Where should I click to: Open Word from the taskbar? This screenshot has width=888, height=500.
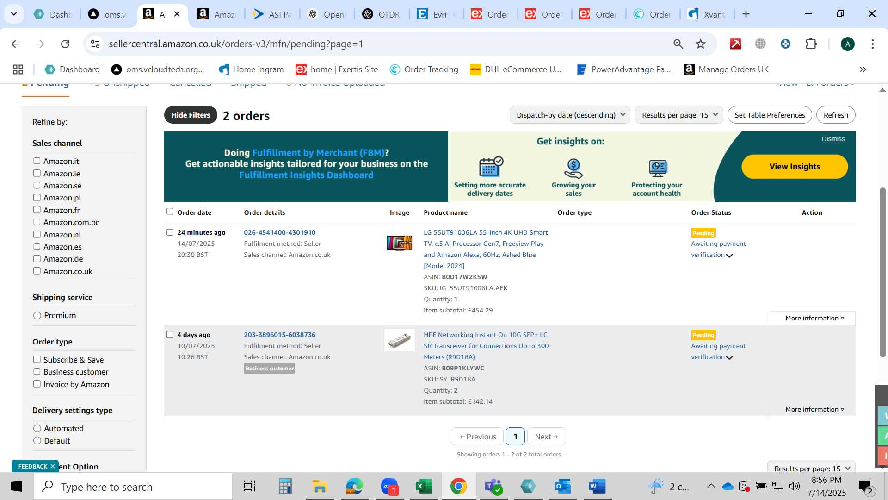597,487
